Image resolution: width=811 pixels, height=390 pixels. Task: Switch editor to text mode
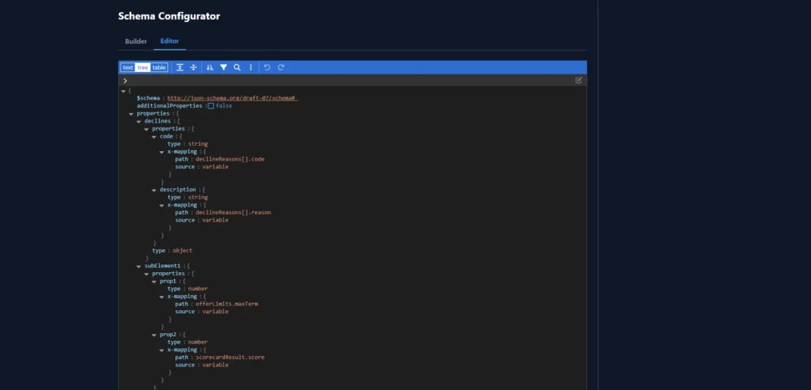pos(128,68)
